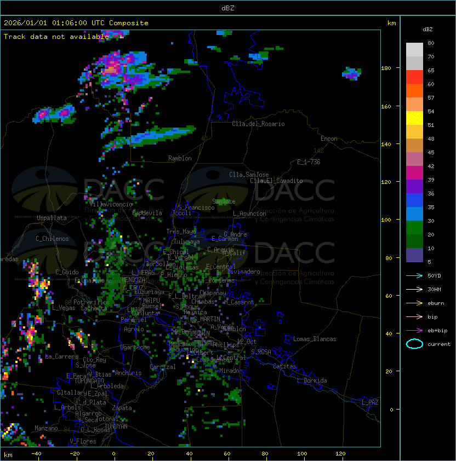Click the 'Track data not available' message
456x461 pixels.
[x=56, y=37]
